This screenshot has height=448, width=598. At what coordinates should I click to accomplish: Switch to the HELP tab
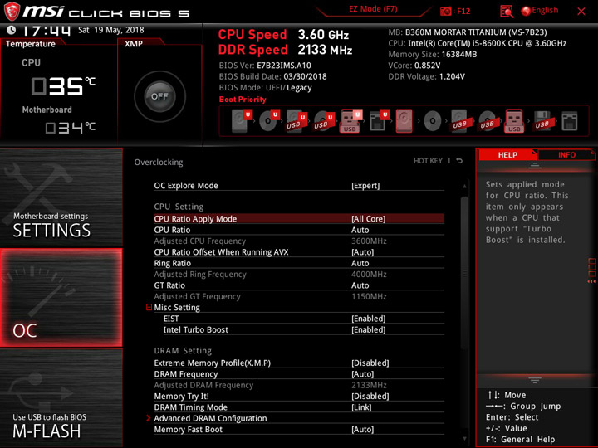pyautogui.click(x=507, y=154)
